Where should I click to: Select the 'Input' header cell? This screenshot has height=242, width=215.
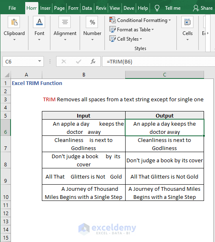coord(84,116)
